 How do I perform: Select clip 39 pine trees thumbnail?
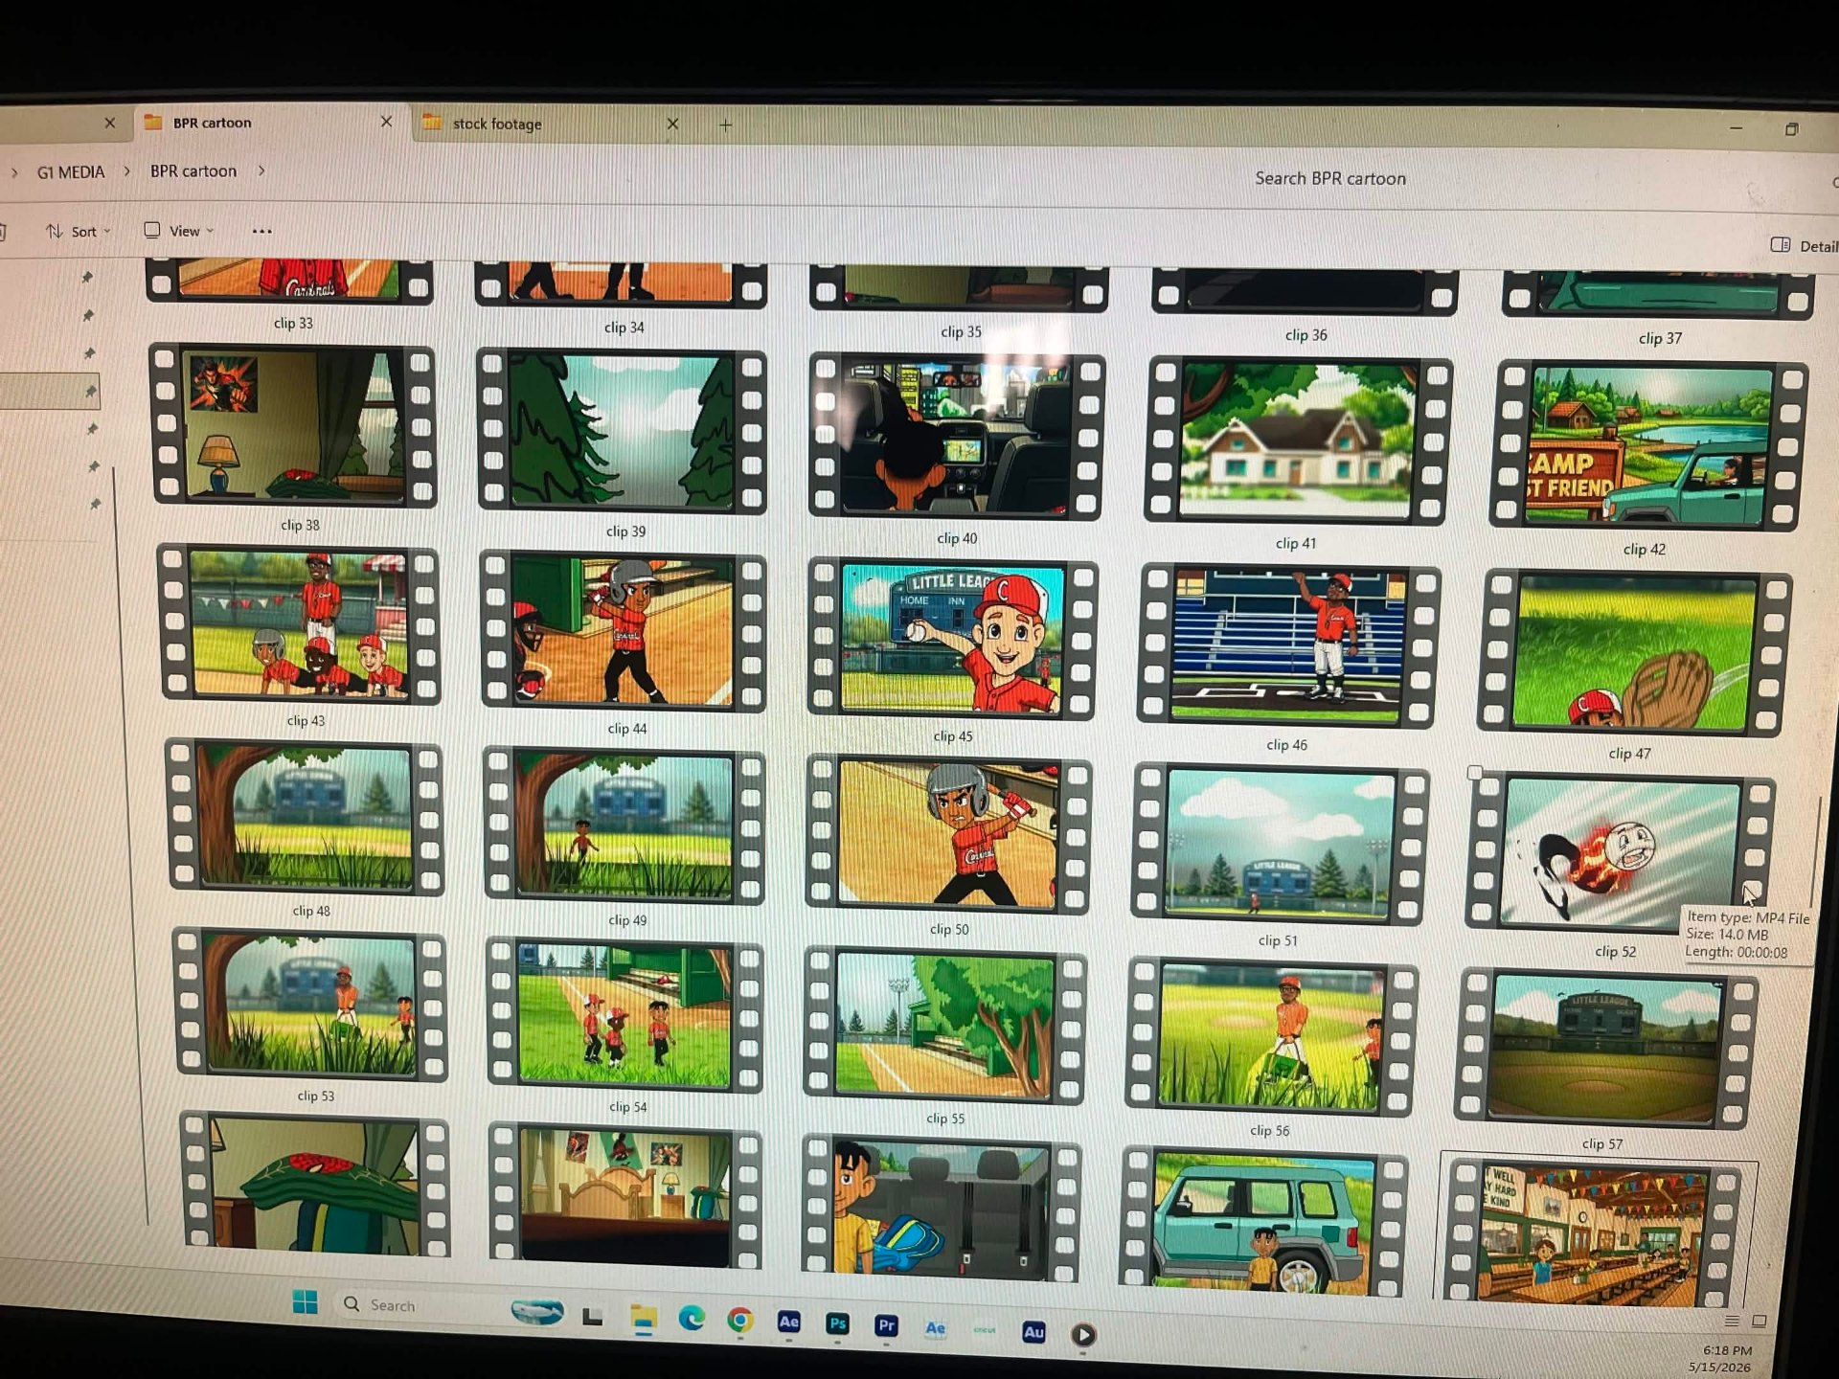[622, 431]
